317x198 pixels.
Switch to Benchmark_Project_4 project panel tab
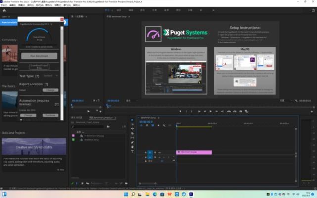[101, 118]
